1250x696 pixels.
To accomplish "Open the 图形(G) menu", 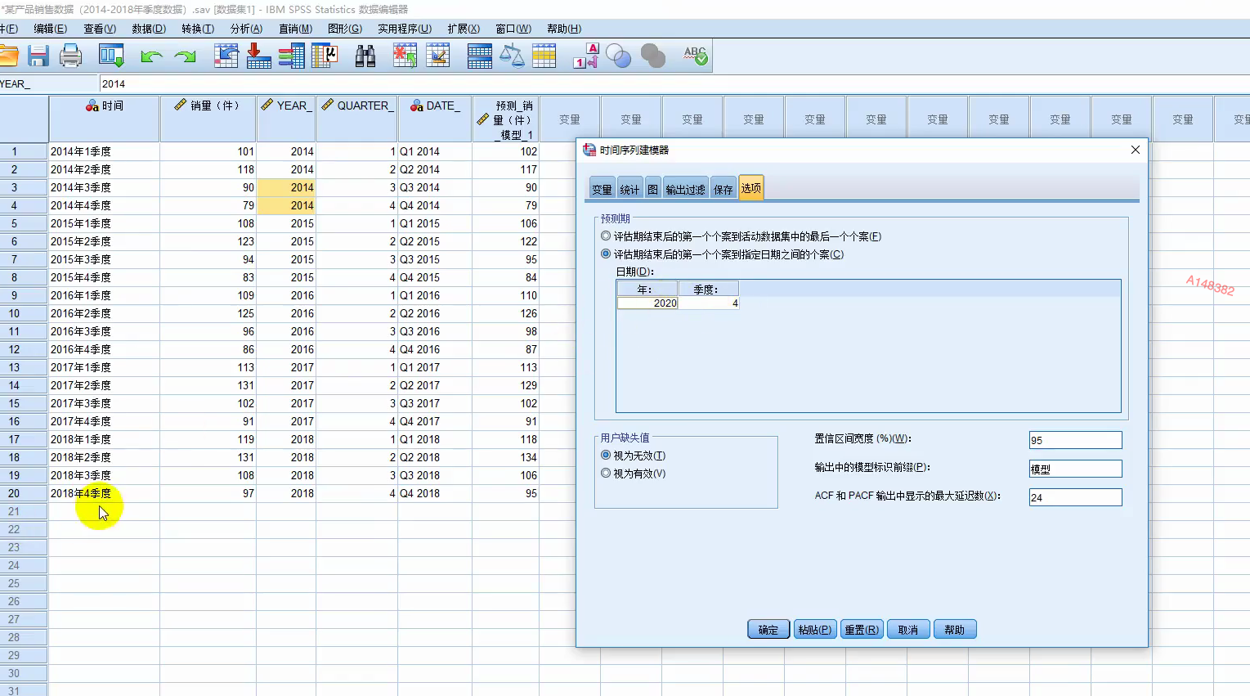I will point(345,29).
